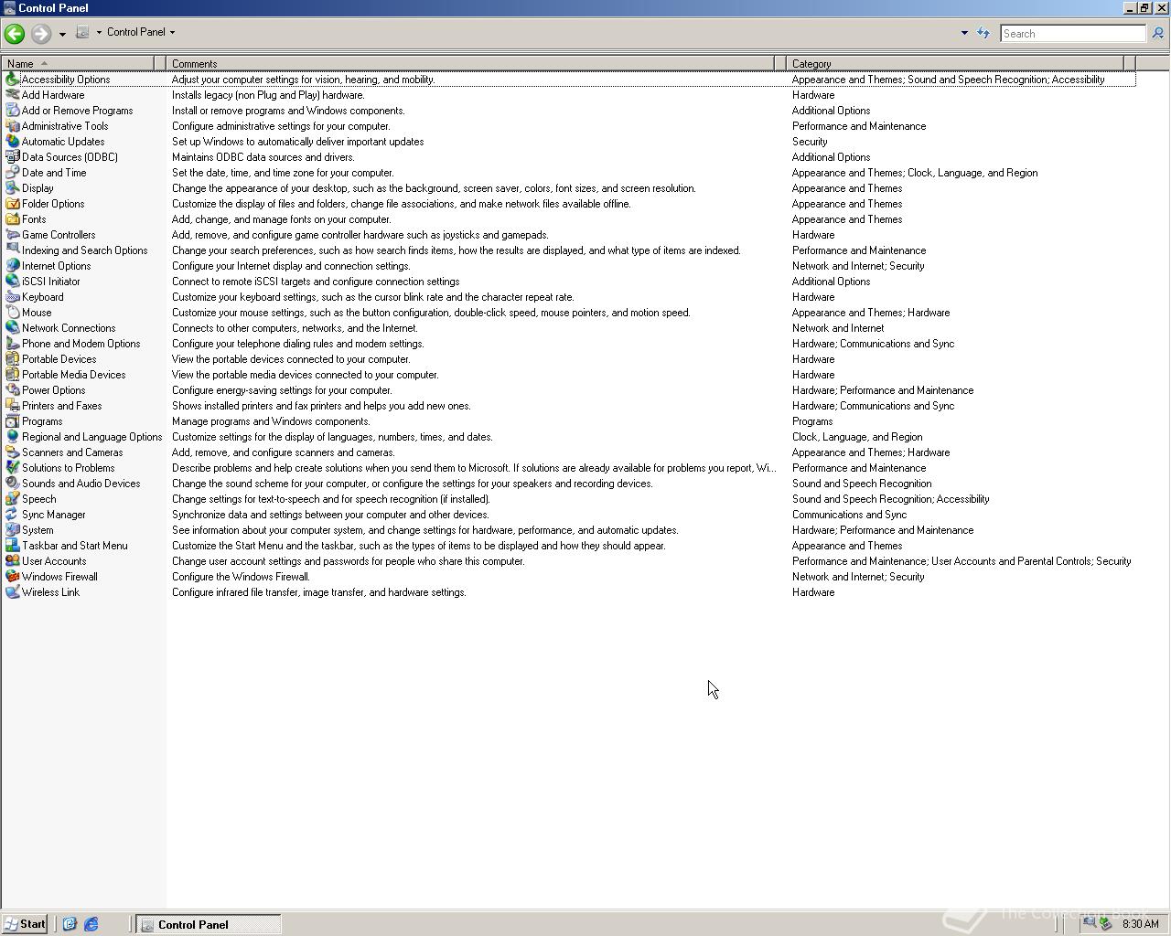Viewport: 1171px width, 936px height.
Task: Open the address bar history dropdown
Action: click(x=963, y=33)
